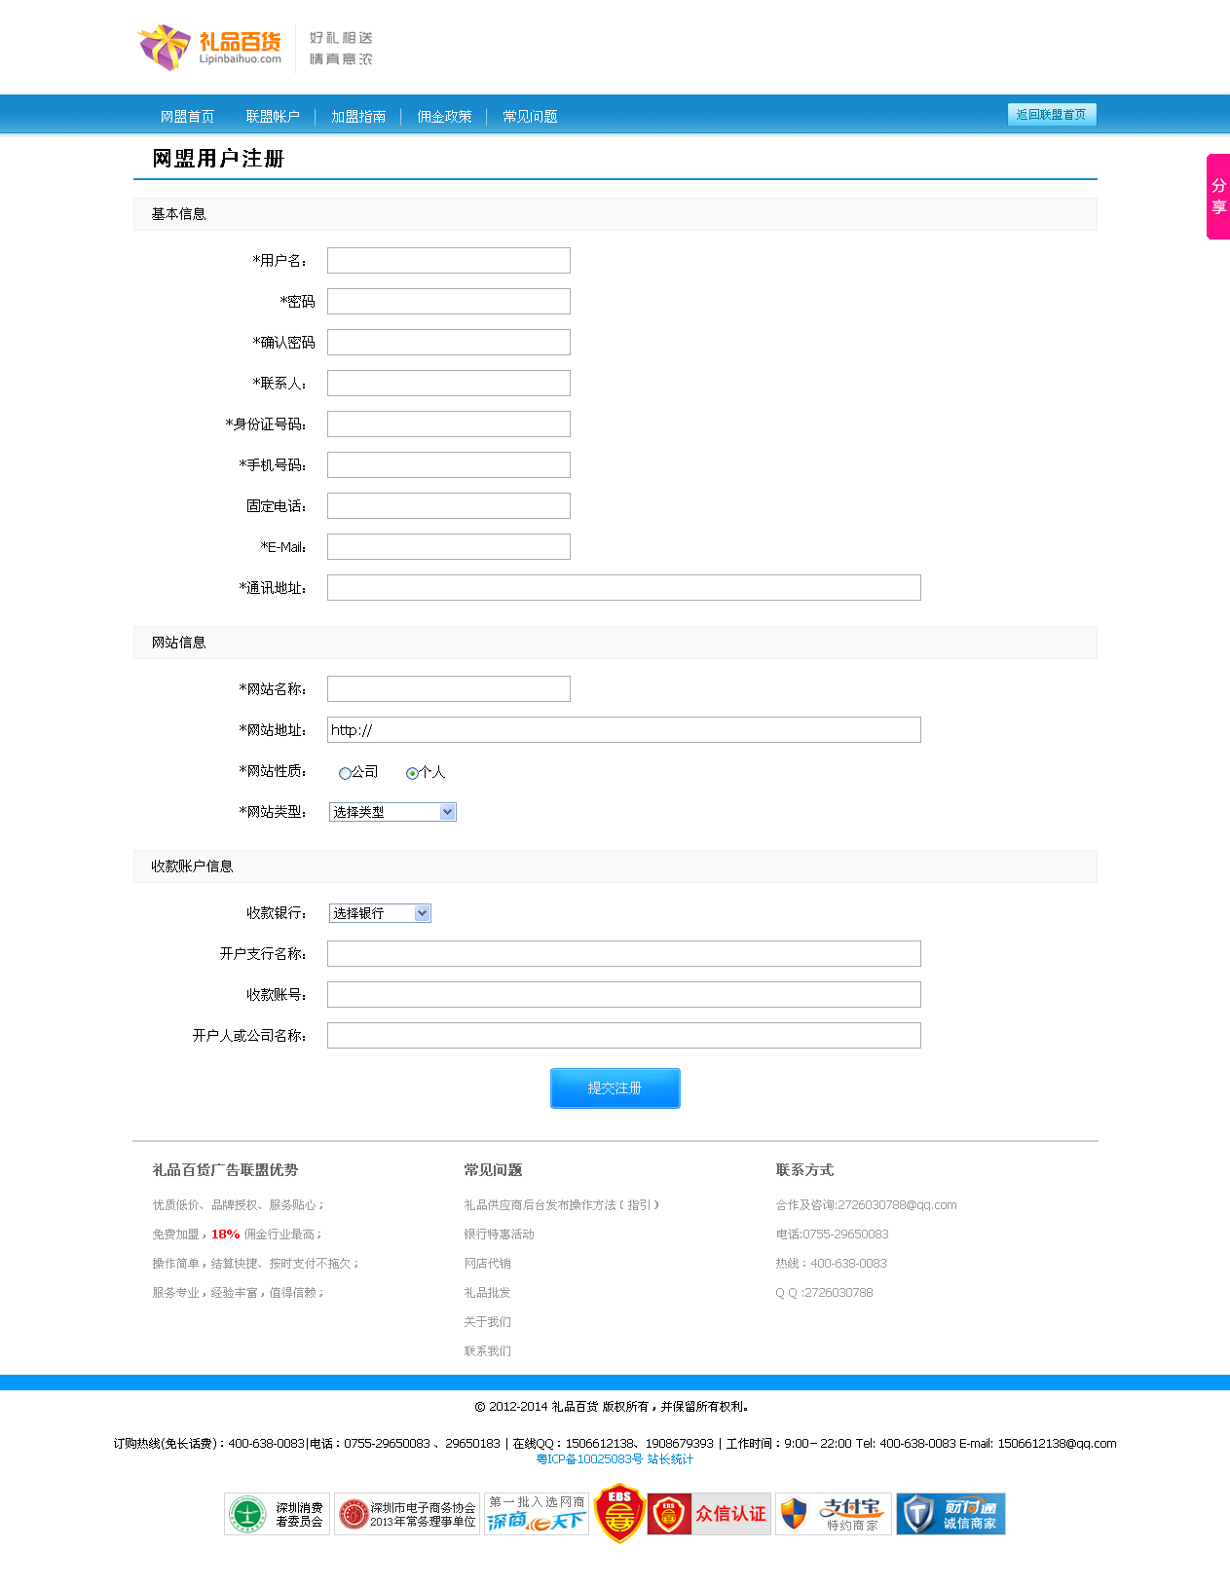Click the 返回联盟首页 button

tap(1052, 115)
